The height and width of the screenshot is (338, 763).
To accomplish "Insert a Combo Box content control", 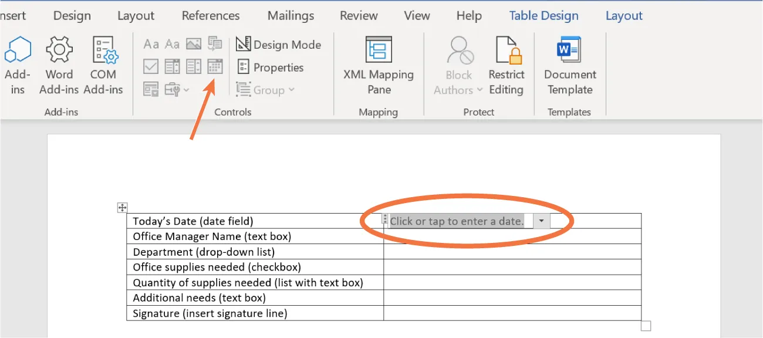I will (x=172, y=66).
